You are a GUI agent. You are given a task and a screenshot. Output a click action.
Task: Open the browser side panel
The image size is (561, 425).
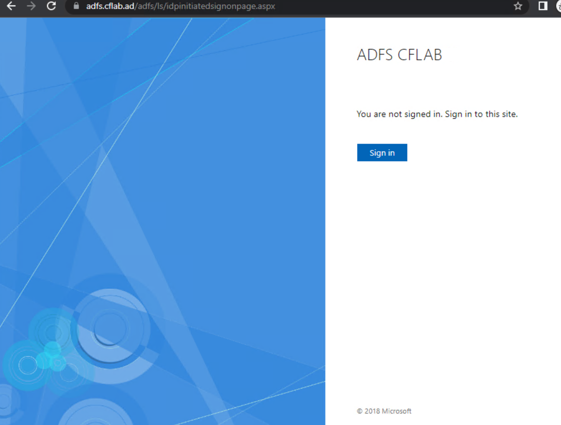(543, 6)
